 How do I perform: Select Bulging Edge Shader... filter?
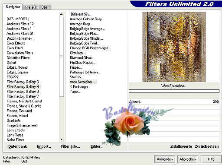[86, 38]
